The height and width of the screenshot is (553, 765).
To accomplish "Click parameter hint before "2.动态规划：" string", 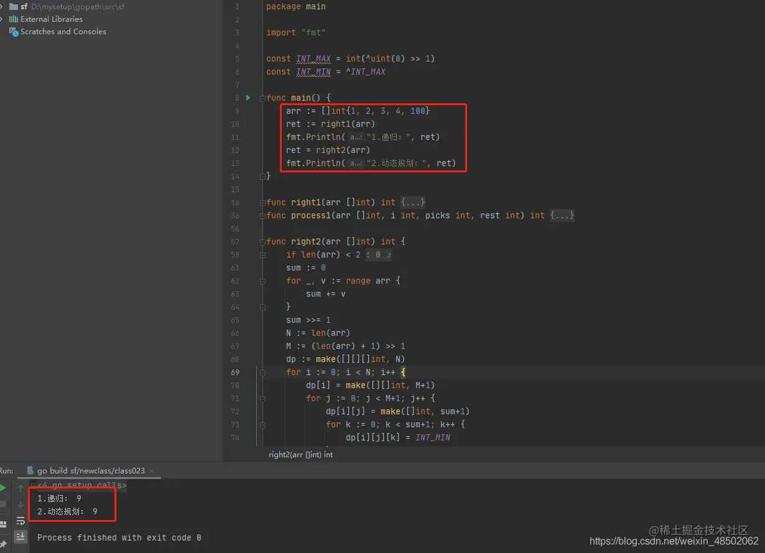I will point(356,163).
